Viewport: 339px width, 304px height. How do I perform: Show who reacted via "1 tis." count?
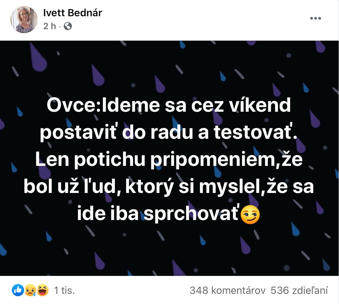(x=64, y=290)
